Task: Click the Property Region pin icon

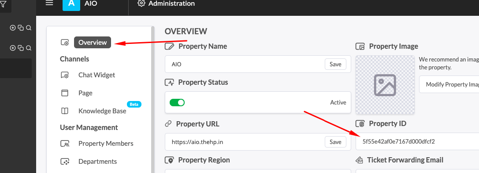Action: coord(170,160)
